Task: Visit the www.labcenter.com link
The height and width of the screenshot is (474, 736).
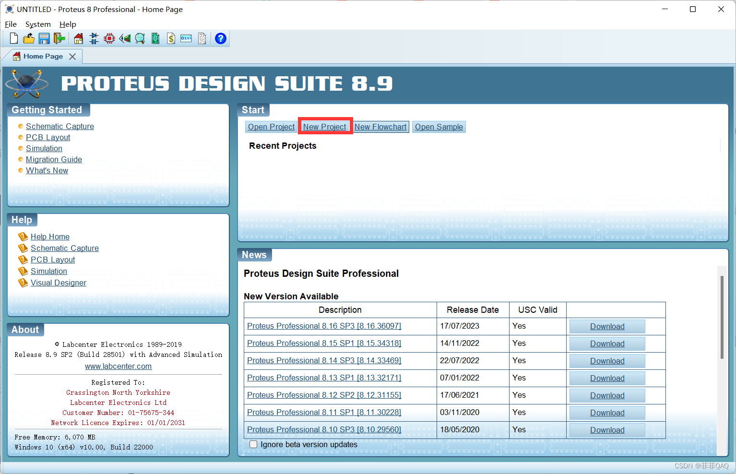Action: coord(119,366)
